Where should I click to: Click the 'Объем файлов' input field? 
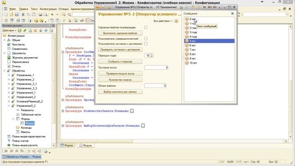pos(155,86)
